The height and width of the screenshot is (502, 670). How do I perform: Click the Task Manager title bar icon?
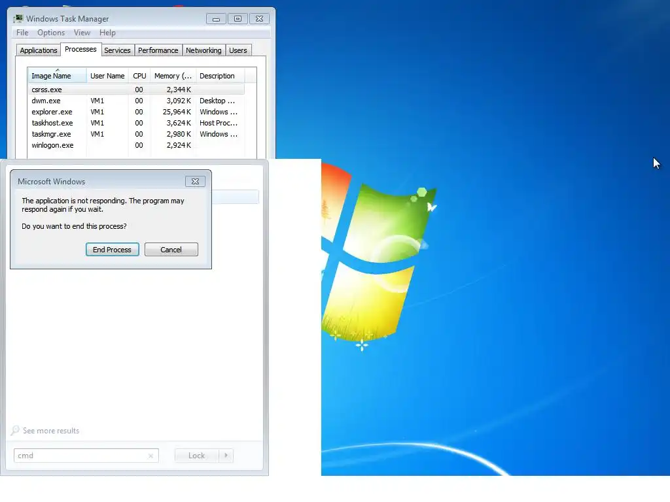[18, 18]
